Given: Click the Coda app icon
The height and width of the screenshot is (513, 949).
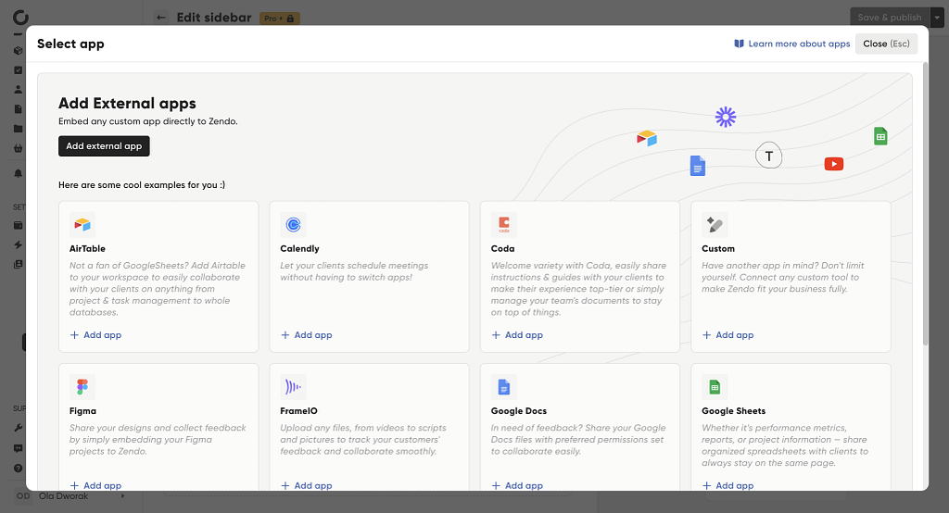Looking at the screenshot, I should (503, 225).
